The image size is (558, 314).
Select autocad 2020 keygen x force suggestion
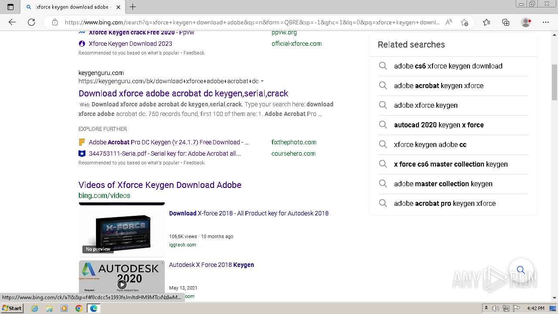click(x=439, y=125)
